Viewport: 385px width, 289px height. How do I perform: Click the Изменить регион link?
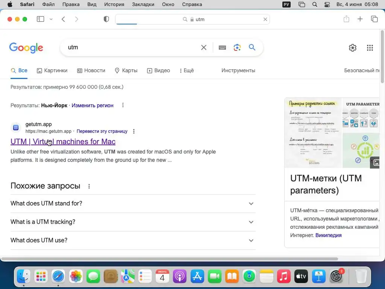tap(92, 105)
